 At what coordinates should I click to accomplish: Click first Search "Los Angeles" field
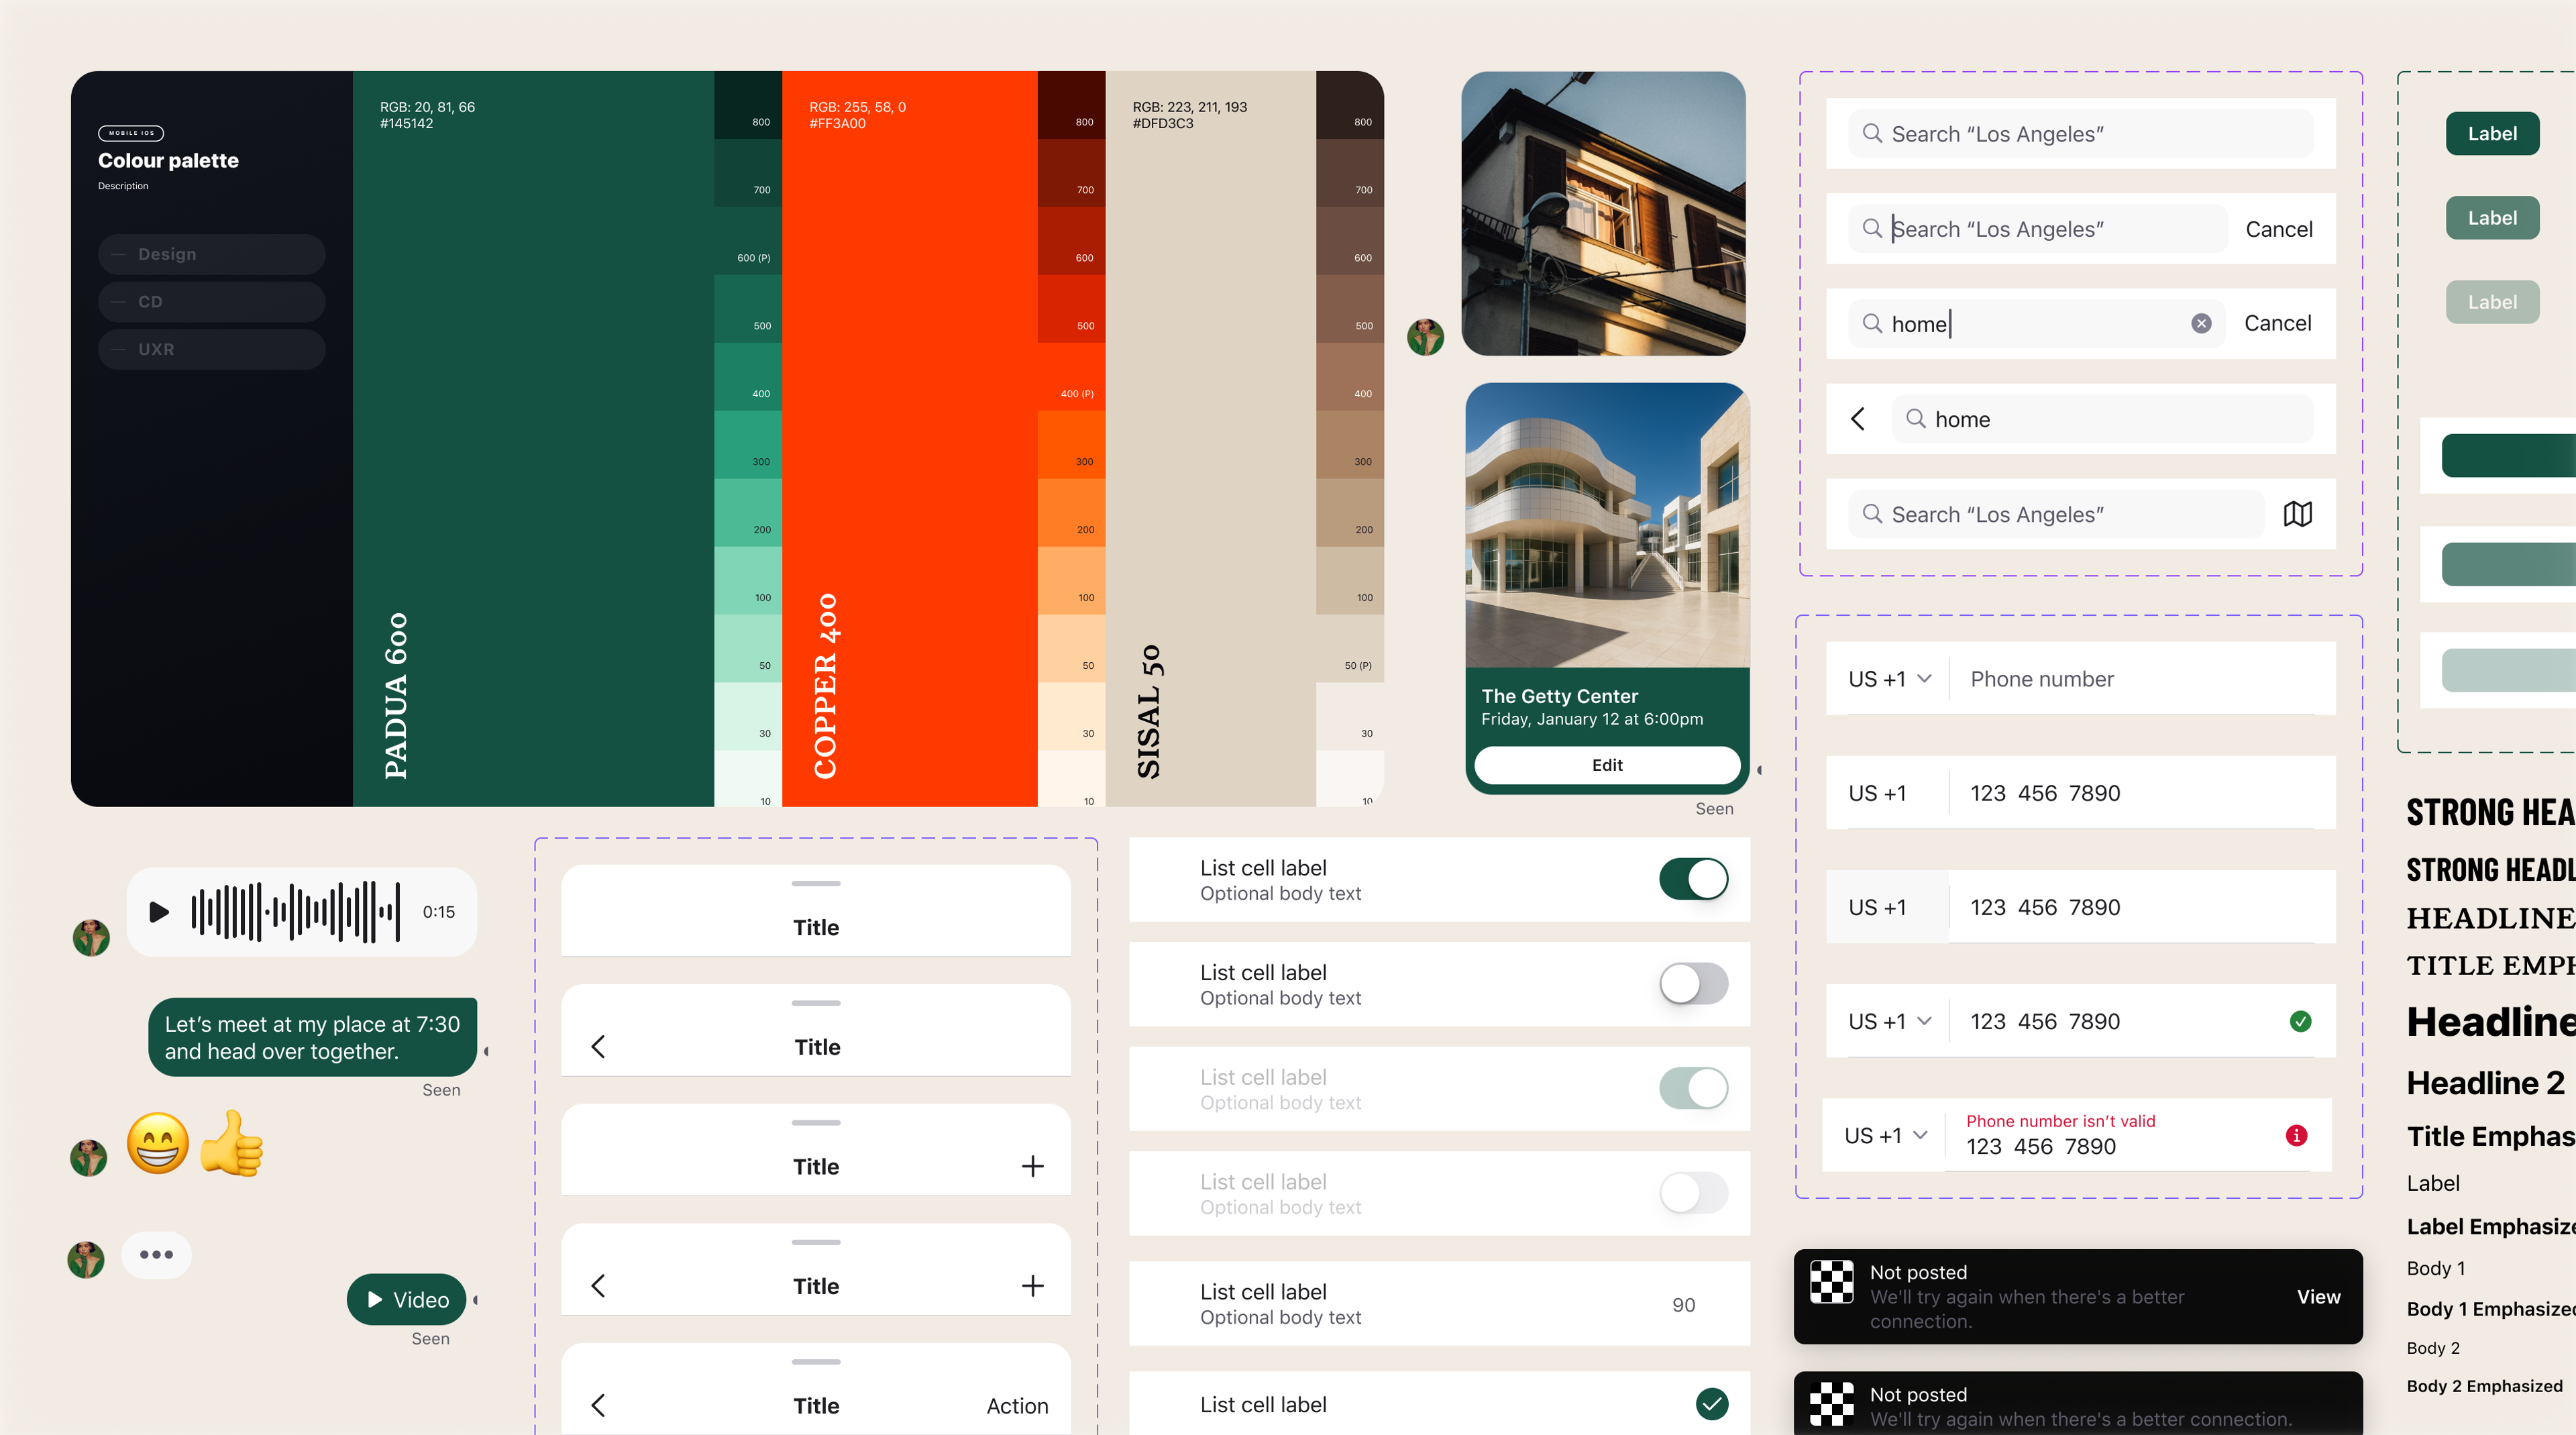[x=2080, y=133]
